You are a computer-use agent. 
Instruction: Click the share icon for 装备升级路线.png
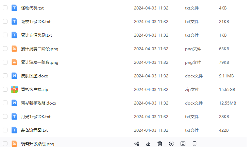(137, 144)
